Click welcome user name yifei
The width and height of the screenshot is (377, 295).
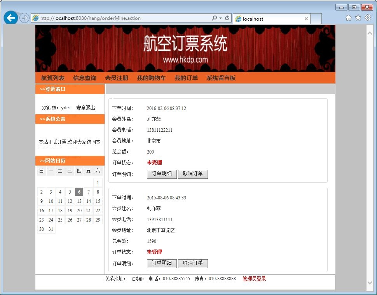[x=65, y=108]
